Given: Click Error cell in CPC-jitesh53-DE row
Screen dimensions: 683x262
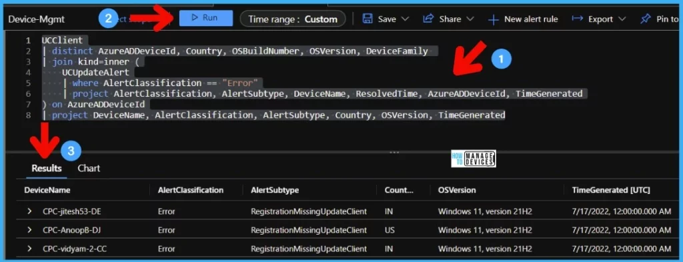Looking at the screenshot, I should (166, 211).
